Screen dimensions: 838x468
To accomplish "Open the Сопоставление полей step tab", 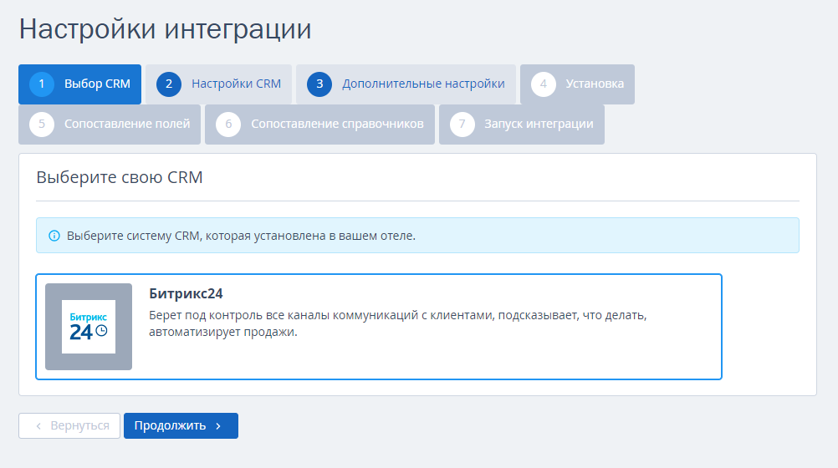I will click(x=110, y=124).
